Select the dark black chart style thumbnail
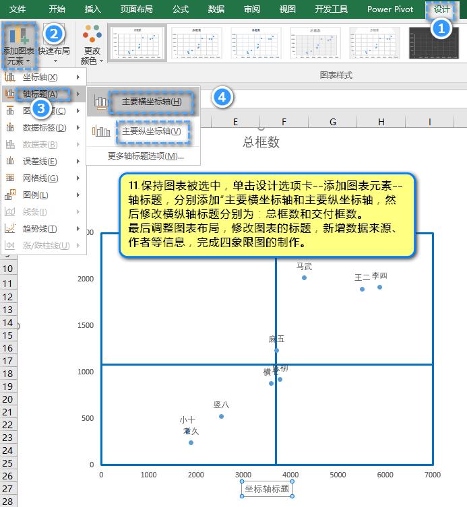467x507 pixels. [433, 43]
